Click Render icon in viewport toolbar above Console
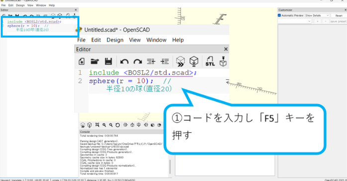This screenshot has width=347, height=181. point(89,125)
